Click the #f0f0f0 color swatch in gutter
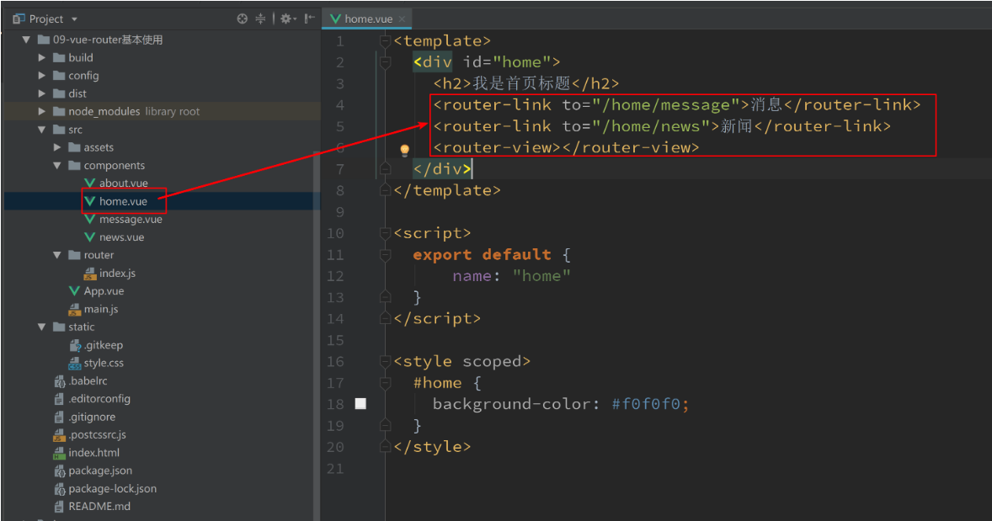The width and height of the screenshot is (992, 521). 360,403
